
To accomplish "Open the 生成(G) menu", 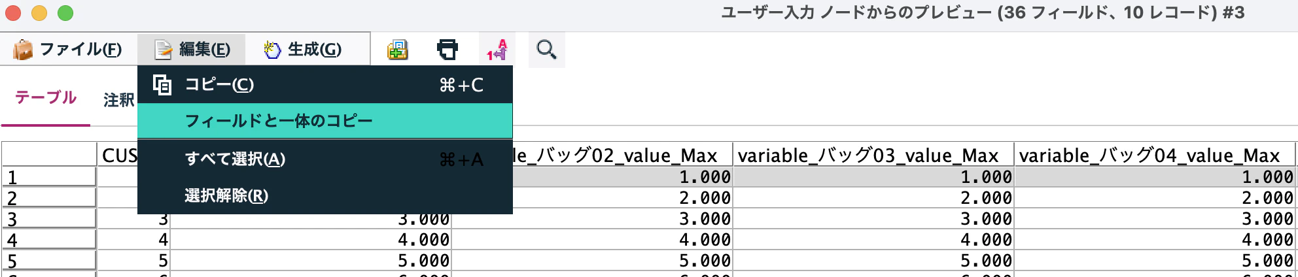I will coord(303,49).
